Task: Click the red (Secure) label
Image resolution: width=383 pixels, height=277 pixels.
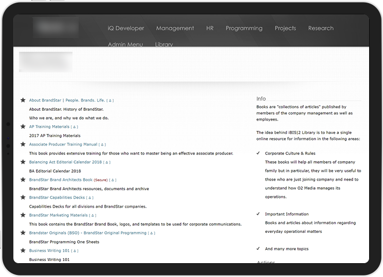Action: click(101, 180)
